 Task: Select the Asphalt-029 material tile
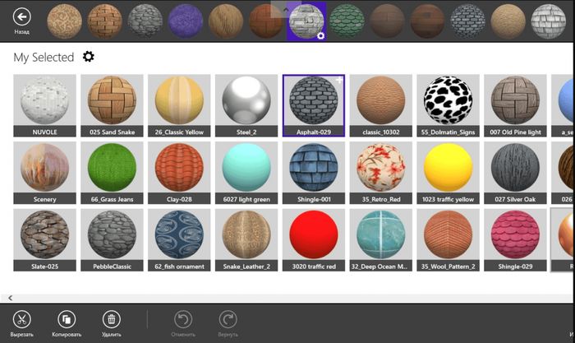(x=314, y=105)
